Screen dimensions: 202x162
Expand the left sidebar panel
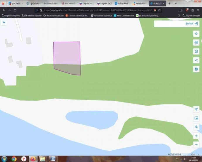(x=4, y=22)
